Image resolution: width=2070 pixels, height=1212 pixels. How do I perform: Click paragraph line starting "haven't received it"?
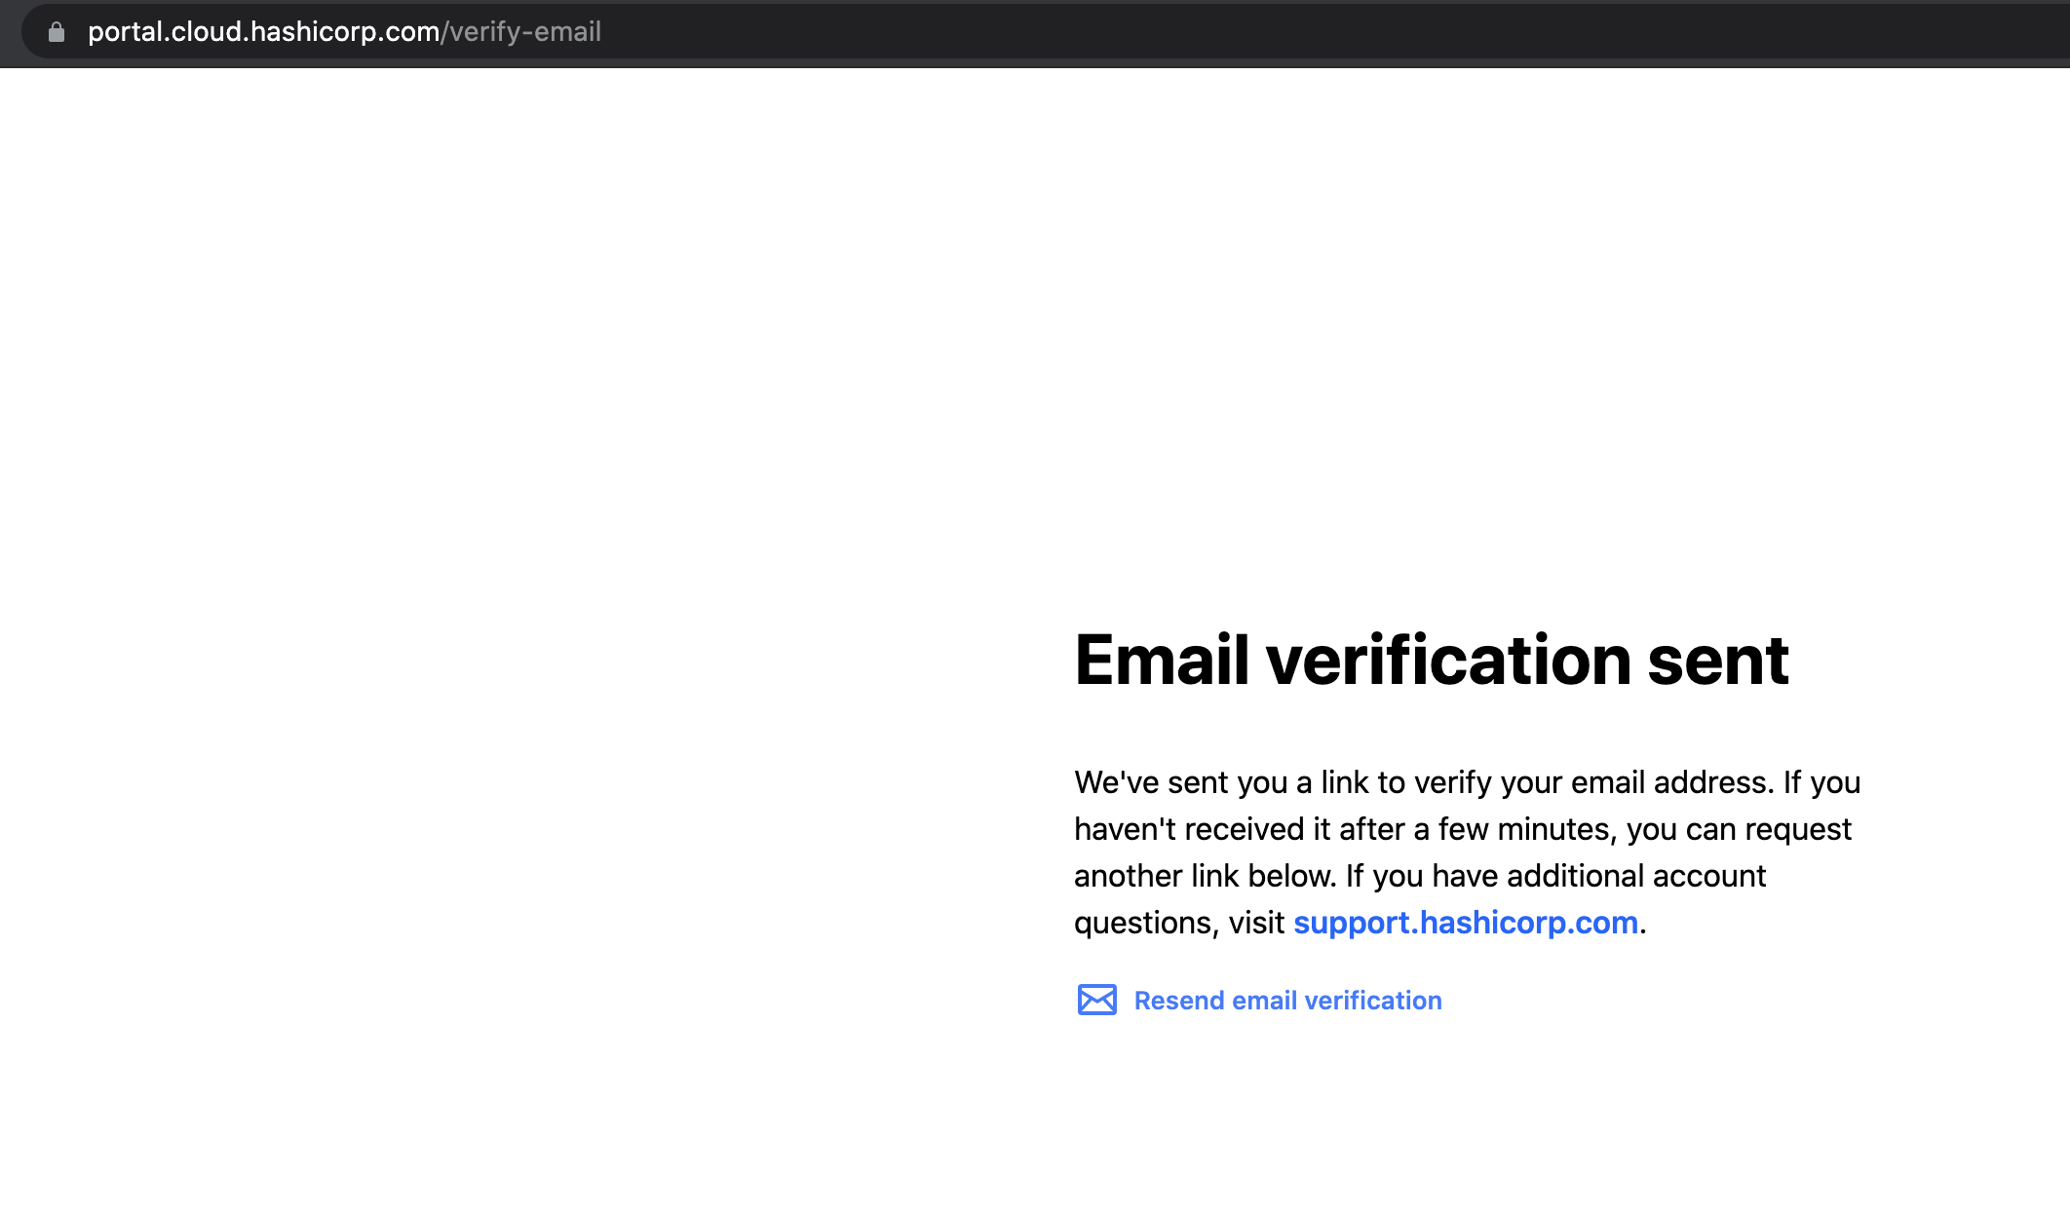[x=1462, y=829]
